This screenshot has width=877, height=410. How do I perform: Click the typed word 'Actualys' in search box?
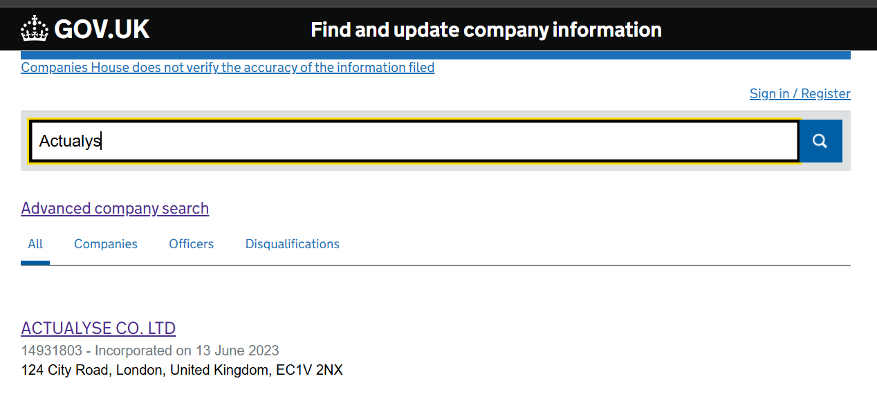click(x=70, y=141)
